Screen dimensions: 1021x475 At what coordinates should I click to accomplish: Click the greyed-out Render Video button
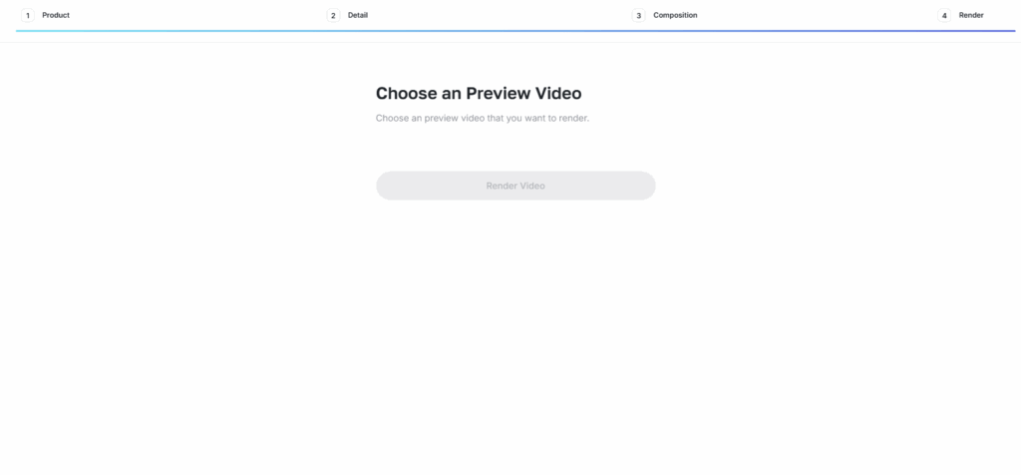515,186
